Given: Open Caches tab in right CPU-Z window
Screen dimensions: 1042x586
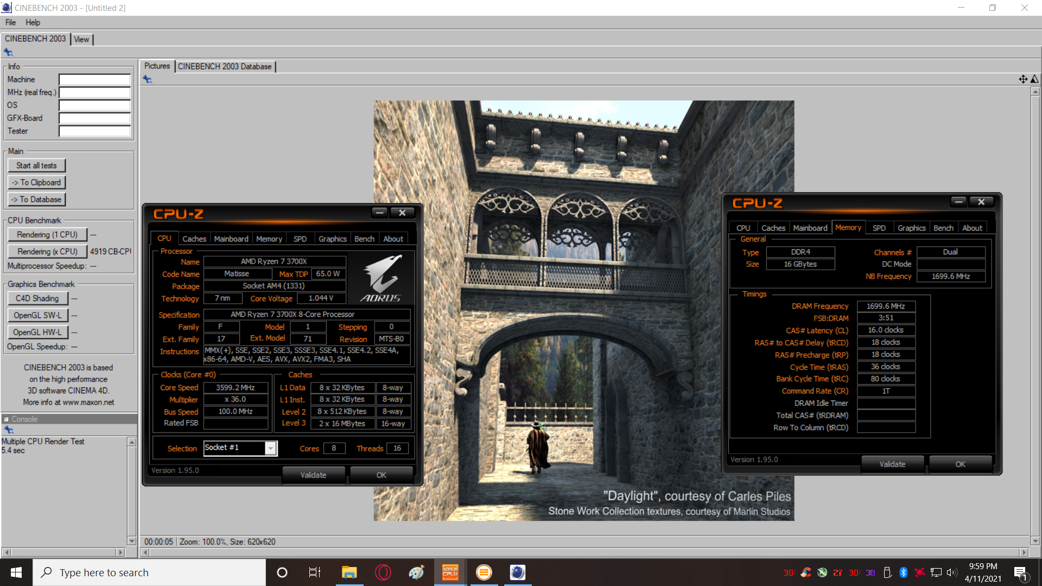Looking at the screenshot, I should coord(773,228).
